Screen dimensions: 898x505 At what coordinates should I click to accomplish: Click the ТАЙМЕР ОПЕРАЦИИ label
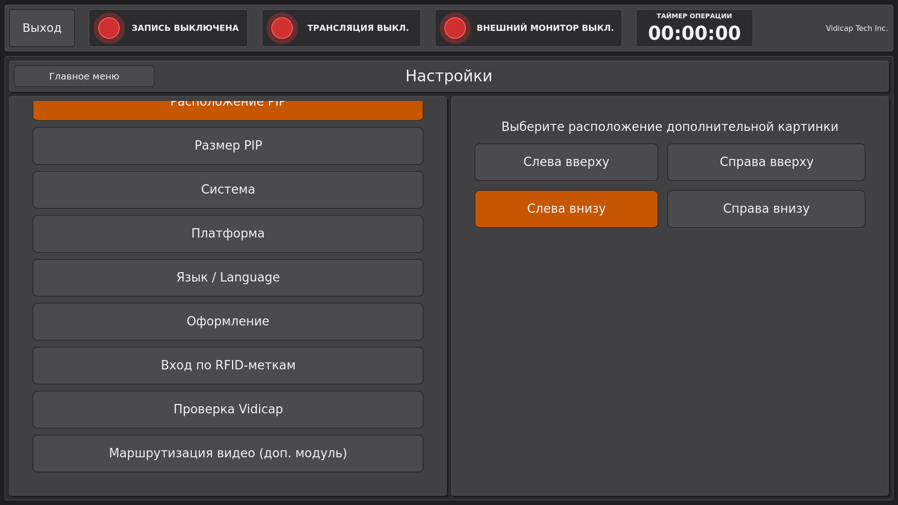coord(695,16)
